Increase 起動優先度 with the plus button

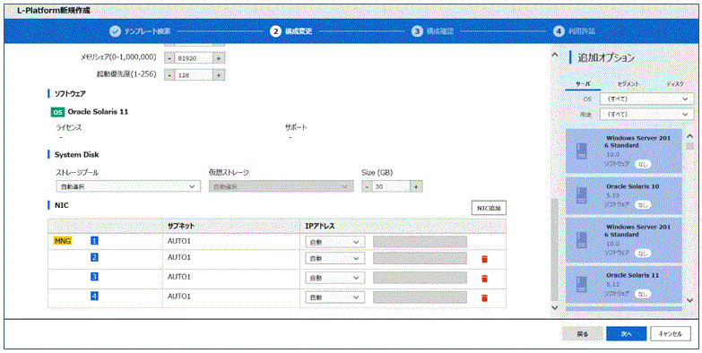pyautogui.click(x=219, y=75)
